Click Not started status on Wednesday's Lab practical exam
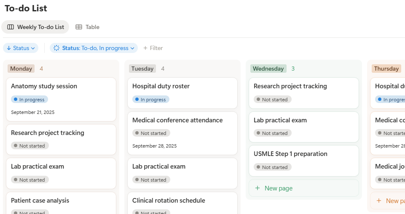Image resolution: width=405 pixels, height=214 pixels. (273, 133)
